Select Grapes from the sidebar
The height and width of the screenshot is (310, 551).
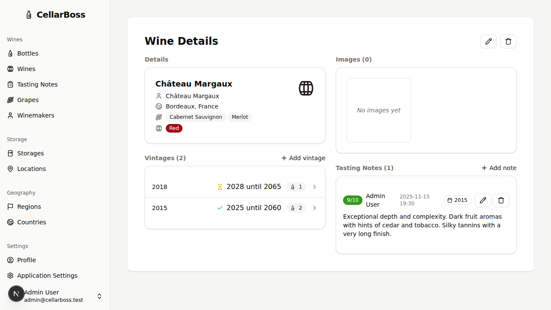[x=28, y=99]
